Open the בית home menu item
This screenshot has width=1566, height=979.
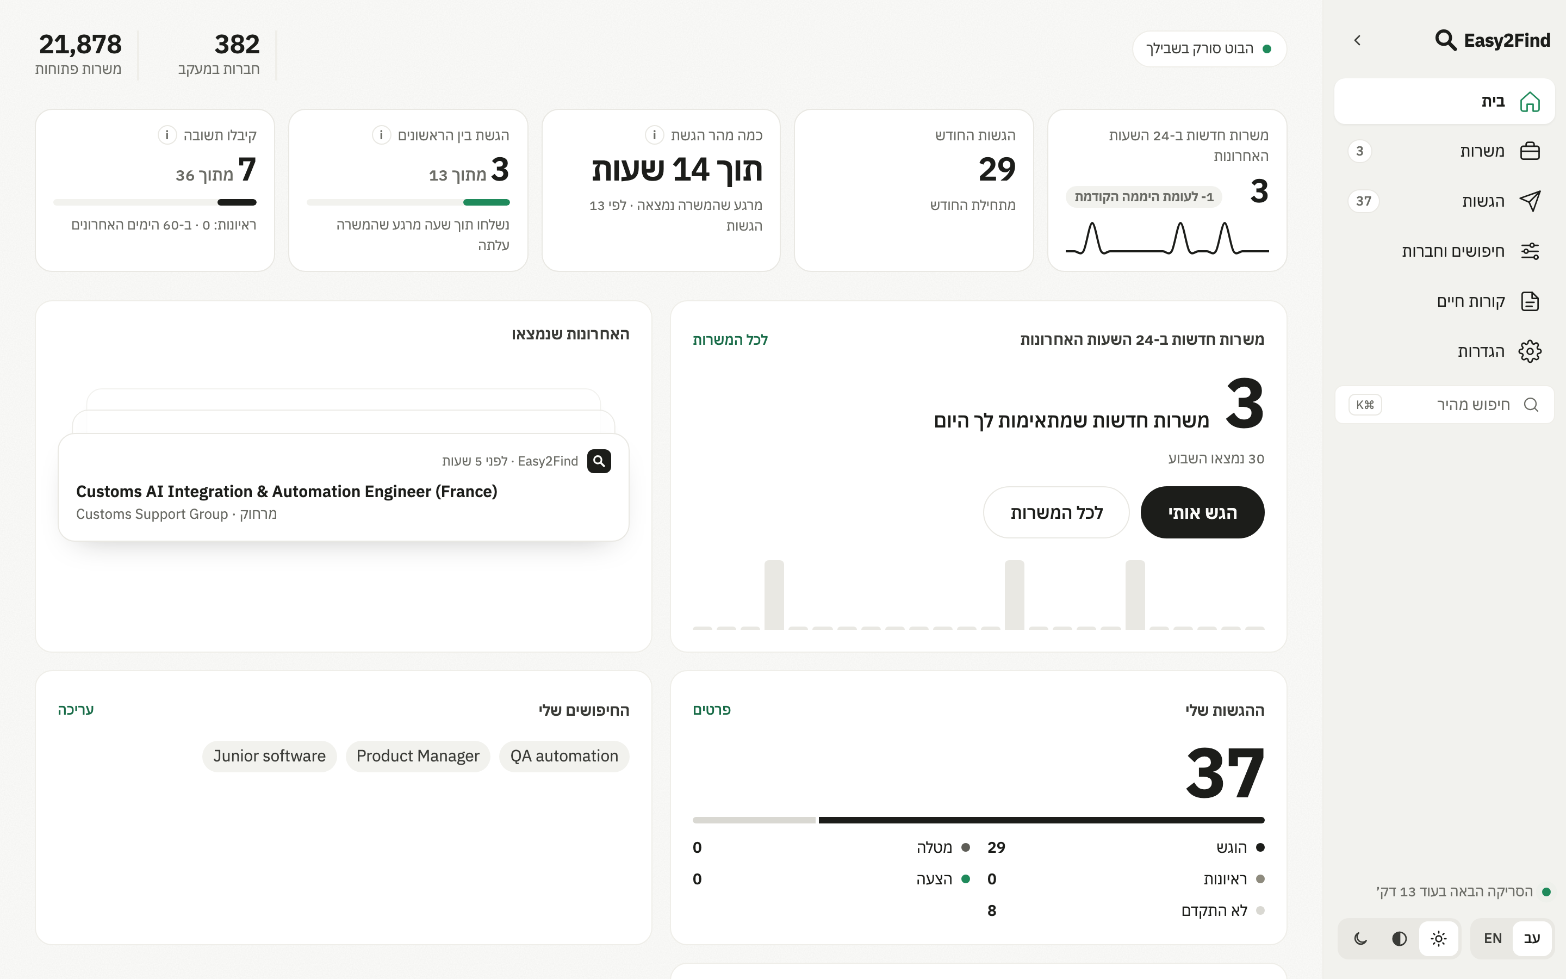coord(1444,101)
